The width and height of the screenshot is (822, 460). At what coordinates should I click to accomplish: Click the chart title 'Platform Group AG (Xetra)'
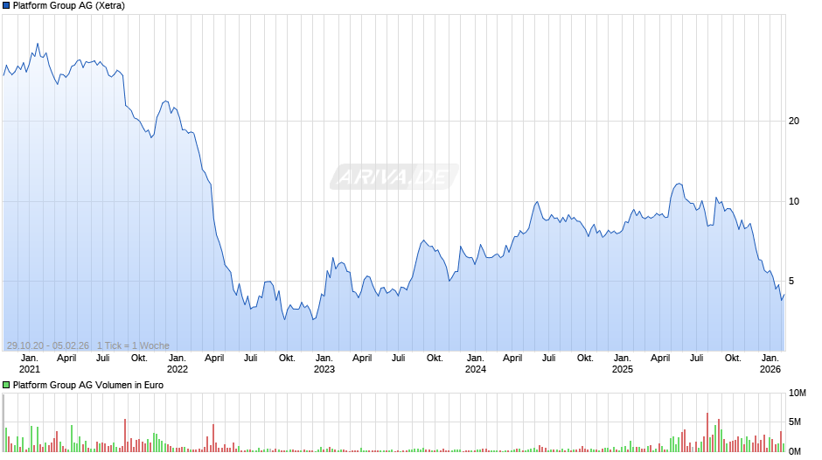click(x=69, y=6)
